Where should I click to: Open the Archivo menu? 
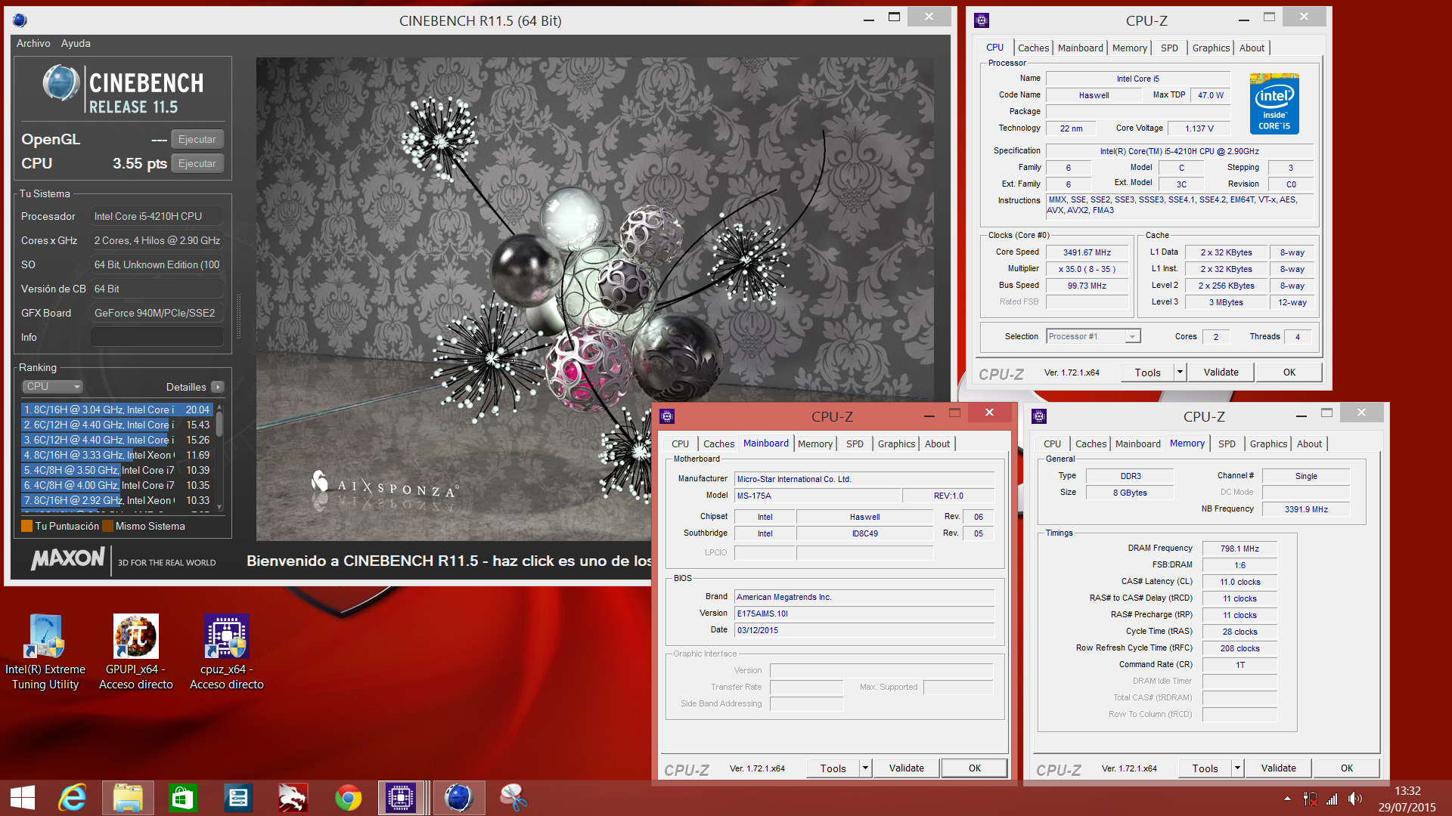point(33,43)
